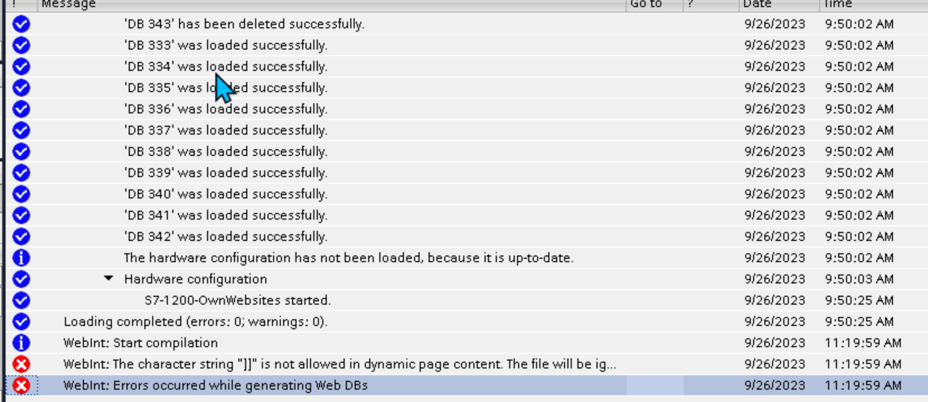This screenshot has width=928, height=402.
Task: Click checkmark icon next to DB 343 deleted
Action: 22,24
